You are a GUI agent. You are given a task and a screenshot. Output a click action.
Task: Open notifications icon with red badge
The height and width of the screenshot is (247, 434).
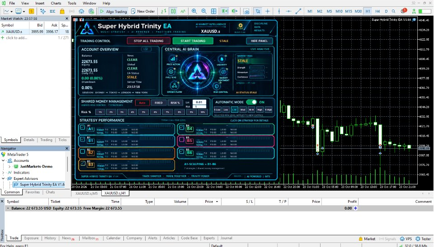[404, 11]
